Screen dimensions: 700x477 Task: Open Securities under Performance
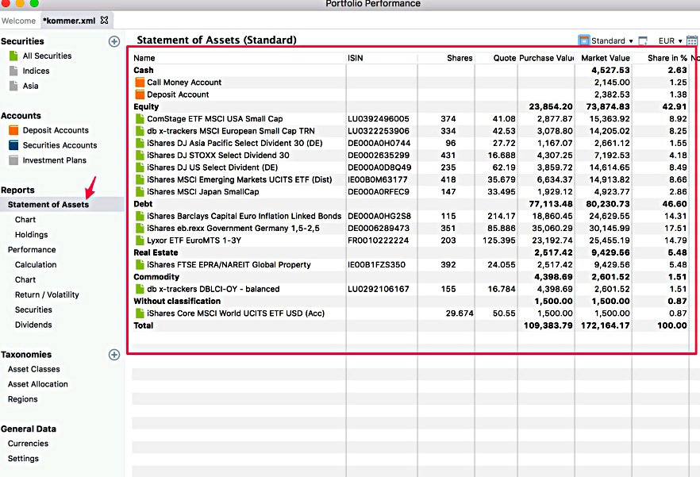click(x=33, y=310)
